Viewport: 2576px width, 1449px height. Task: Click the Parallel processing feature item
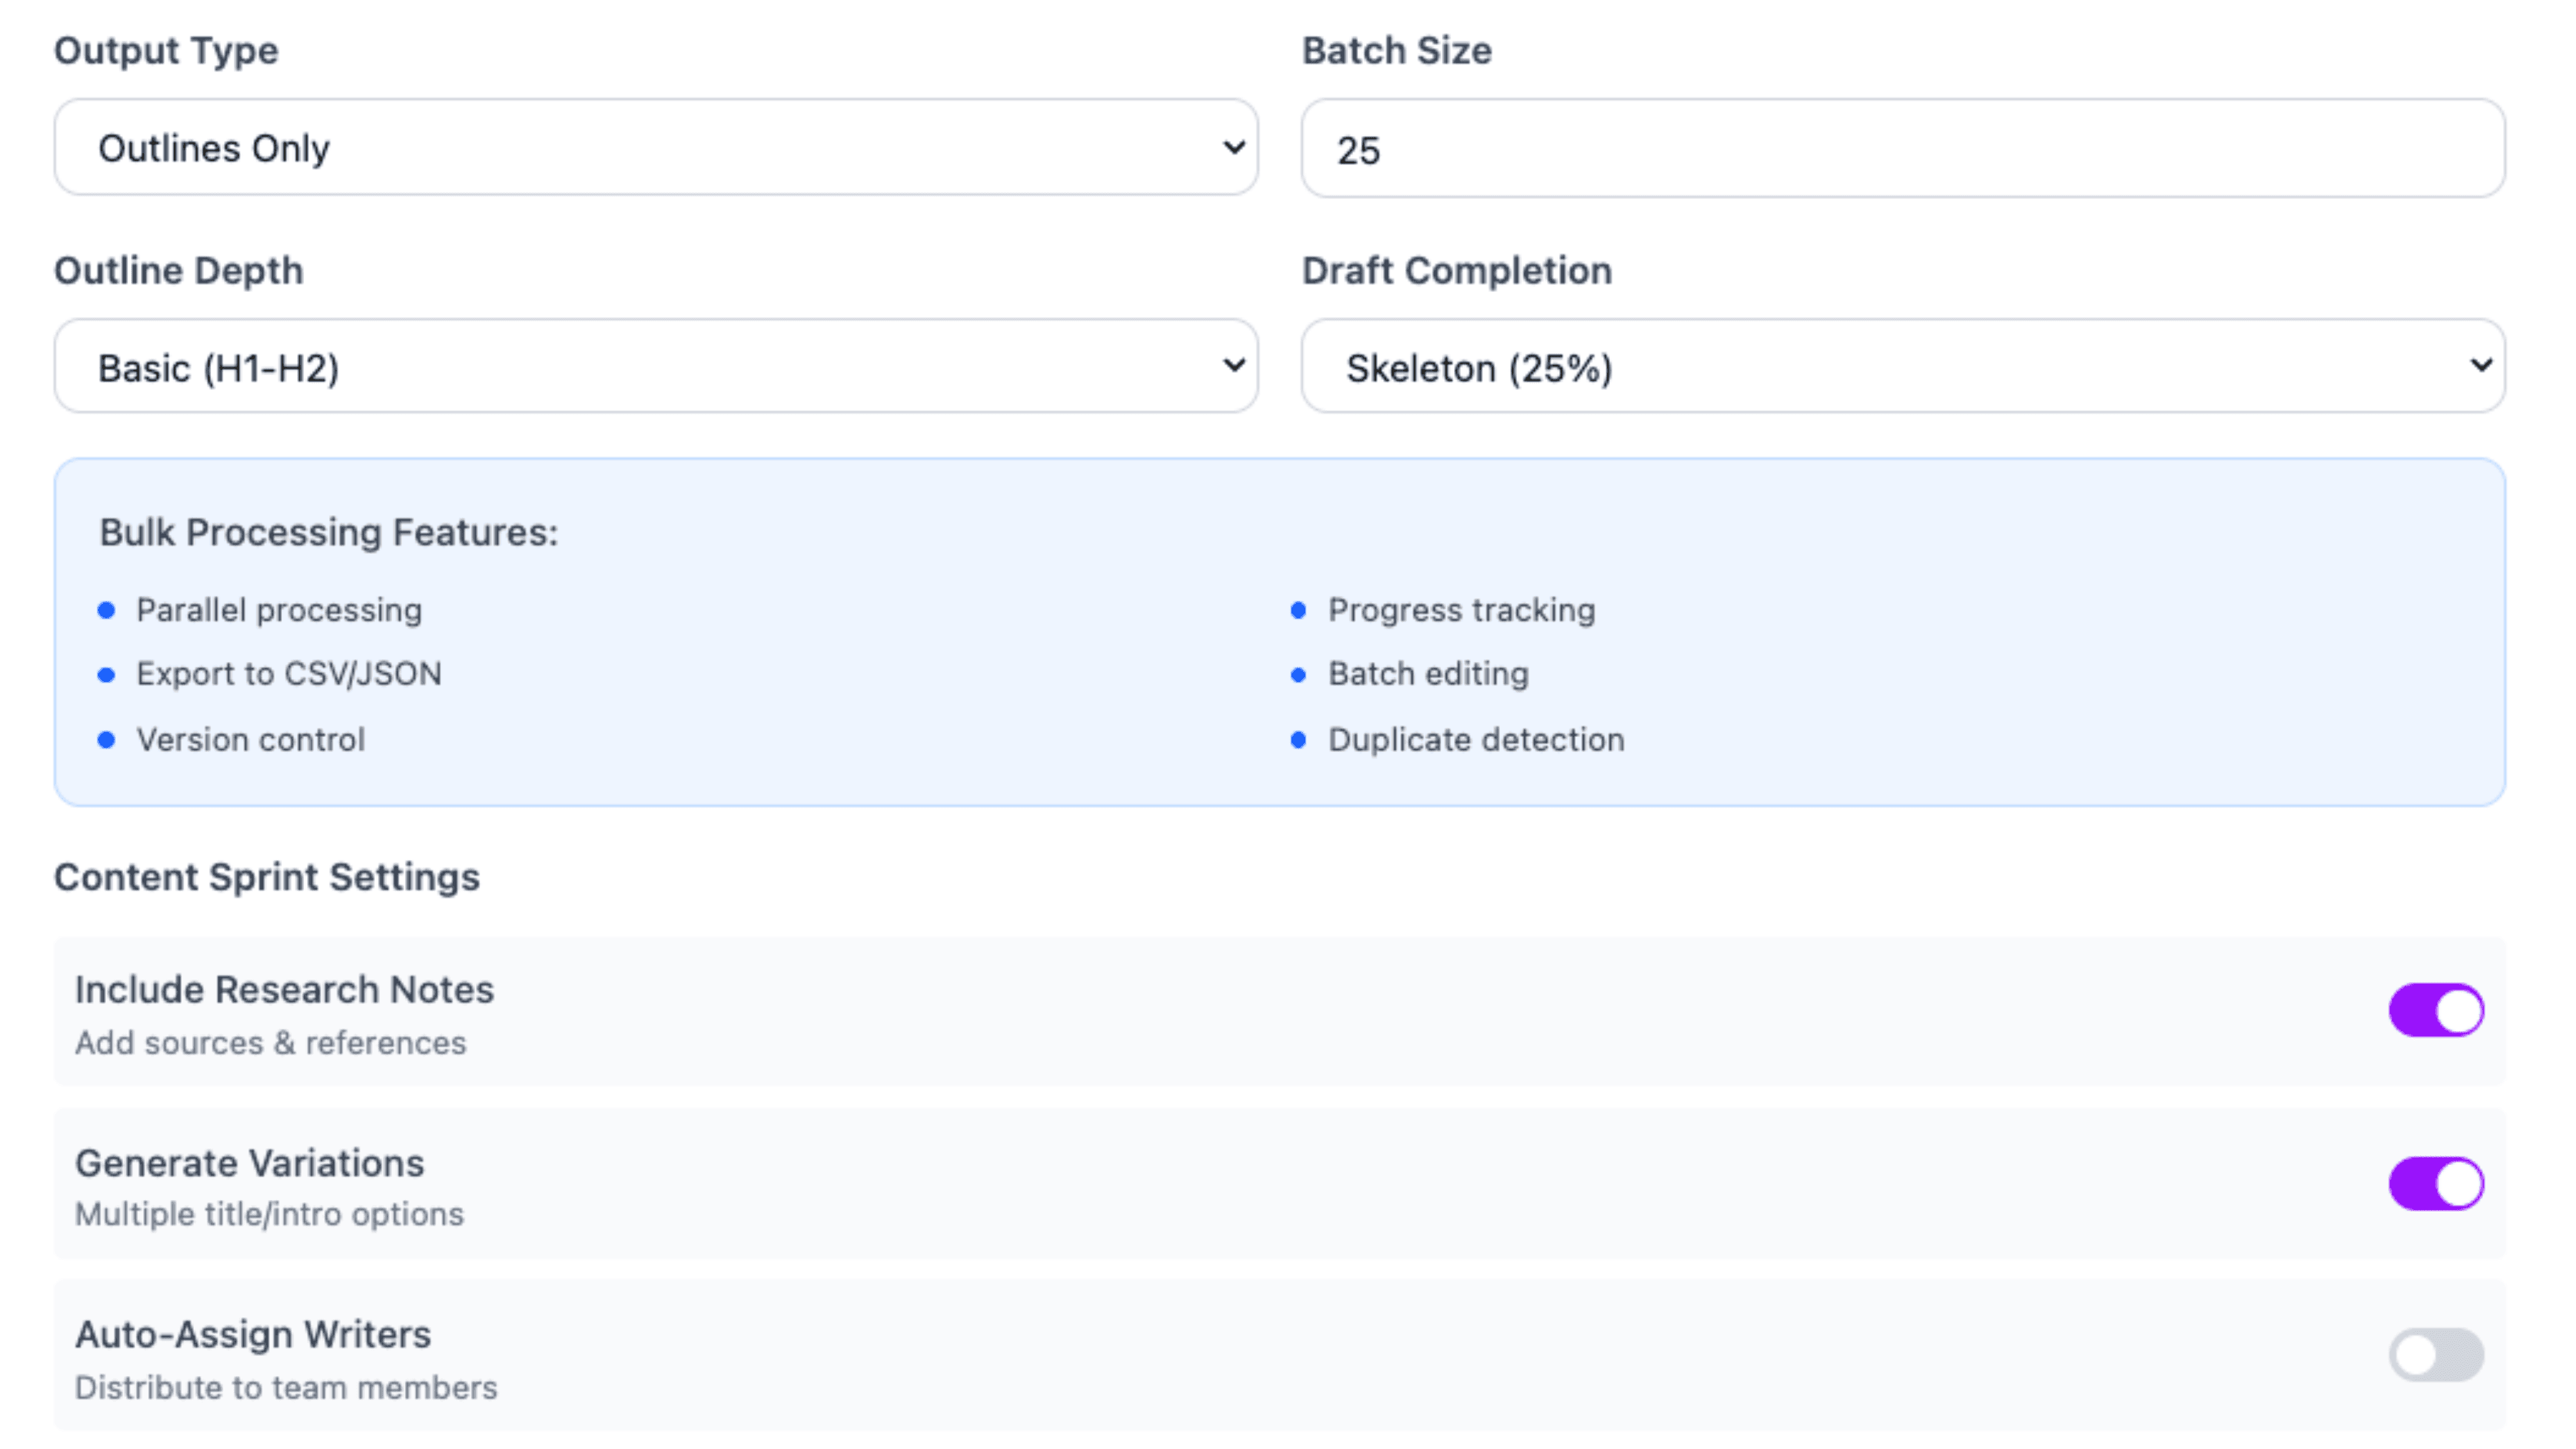279,610
